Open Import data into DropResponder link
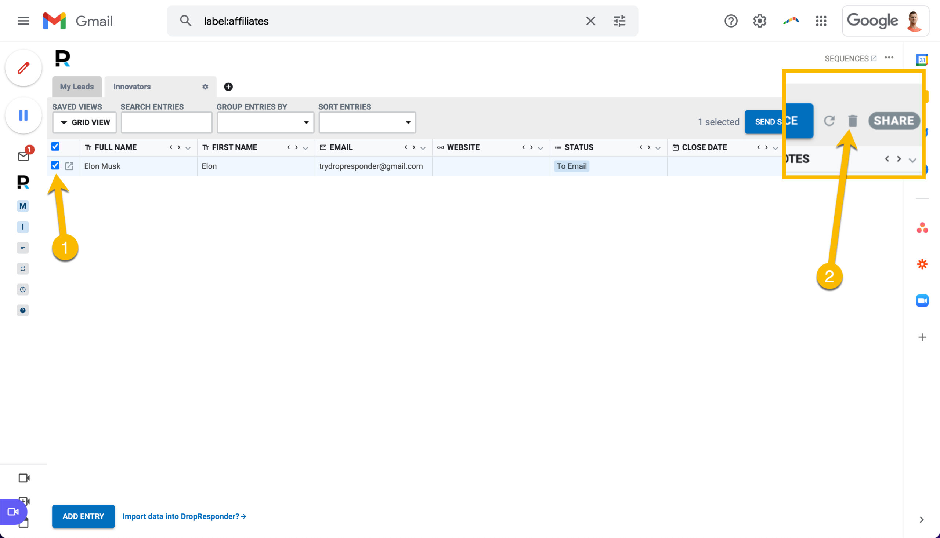The image size is (940, 538). click(184, 516)
